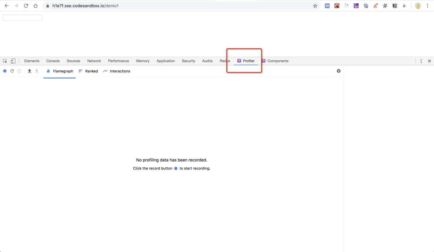The image size is (434, 252).
Task: Open the Chrome profile avatar
Action: tap(418, 6)
